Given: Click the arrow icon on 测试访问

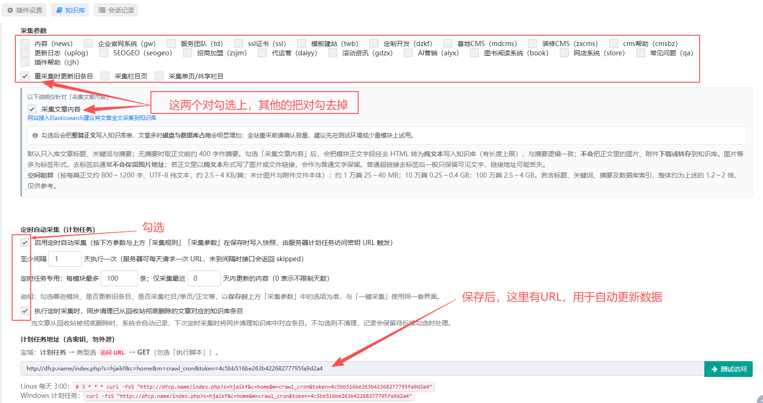Looking at the screenshot, I should (x=714, y=369).
